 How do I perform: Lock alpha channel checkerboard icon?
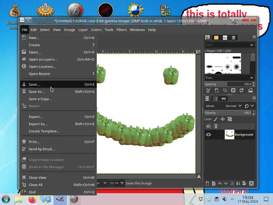(230, 119)
